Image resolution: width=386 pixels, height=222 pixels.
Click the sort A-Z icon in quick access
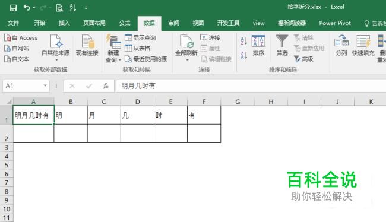pyautogui.click(x=72, y=8)
